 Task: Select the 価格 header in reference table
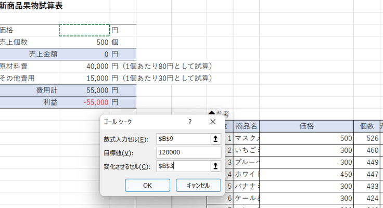(307, 126)
